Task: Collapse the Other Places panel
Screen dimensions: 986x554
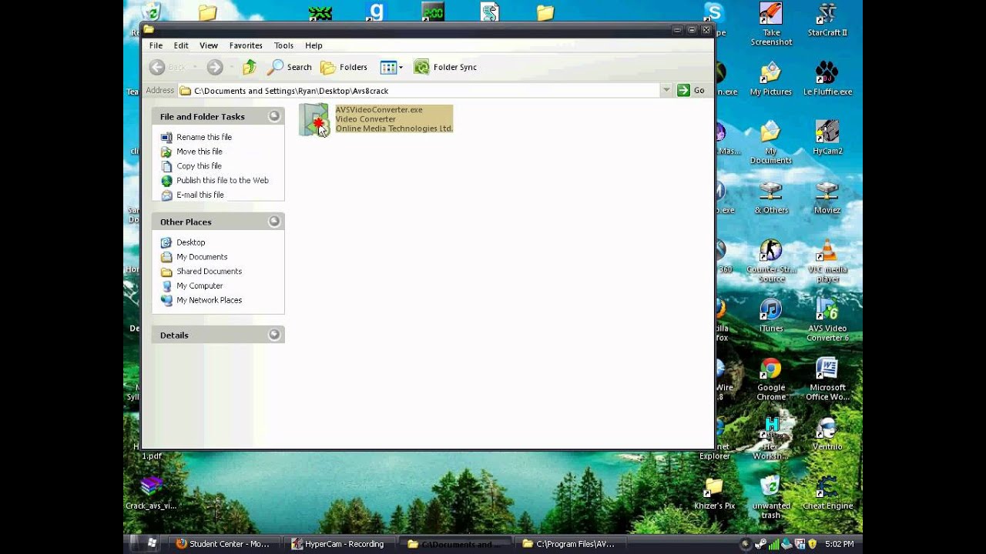Action: click(274, 222)
